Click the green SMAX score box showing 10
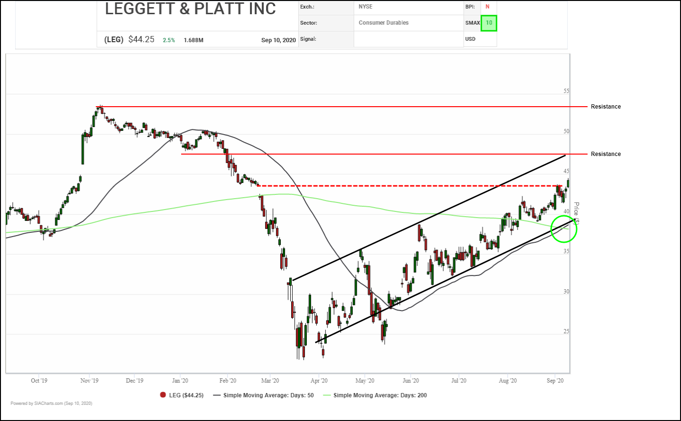Viewport: 681px width, 421px height. 488,23
